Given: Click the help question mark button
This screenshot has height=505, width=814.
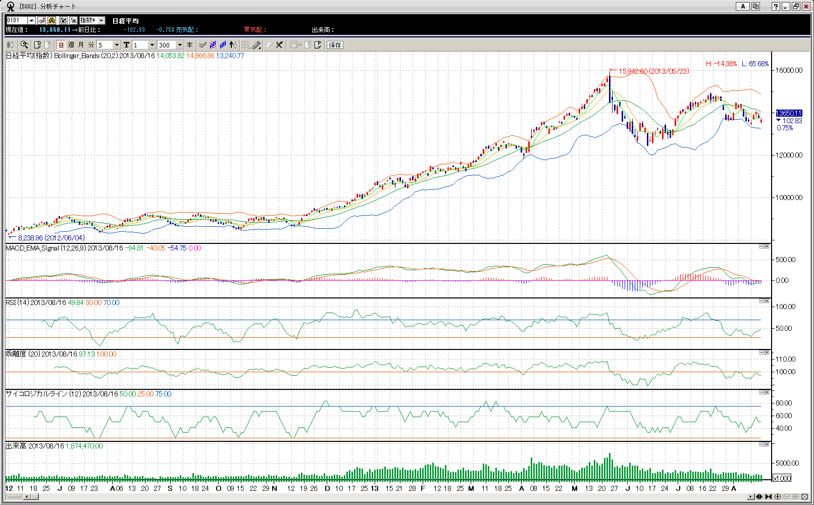Looking at the screenshot, I should pos(776,6).
